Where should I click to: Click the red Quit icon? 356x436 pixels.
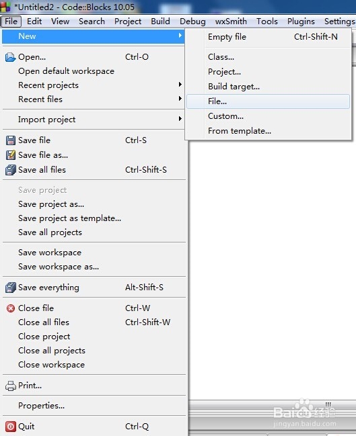tap(11, 427)
